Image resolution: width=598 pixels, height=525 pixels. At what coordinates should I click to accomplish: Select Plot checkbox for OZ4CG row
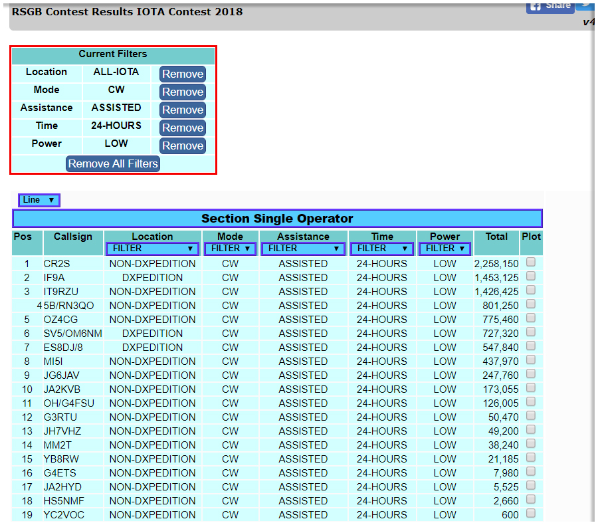531,318
